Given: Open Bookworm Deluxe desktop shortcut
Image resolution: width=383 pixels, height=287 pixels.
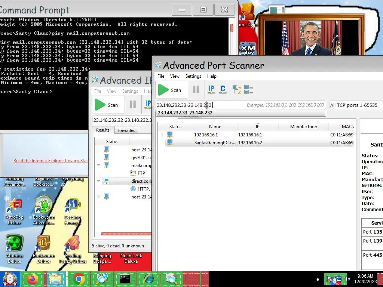Looking at the screenshot, I should click(43, 249).
